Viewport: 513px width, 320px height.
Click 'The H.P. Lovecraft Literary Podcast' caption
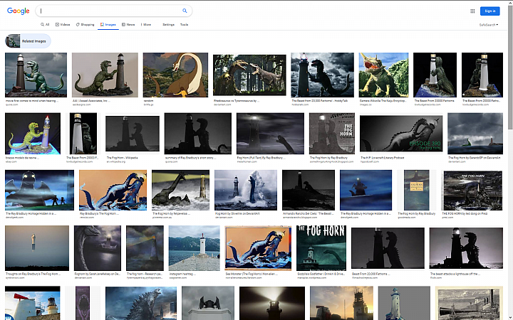383,158
